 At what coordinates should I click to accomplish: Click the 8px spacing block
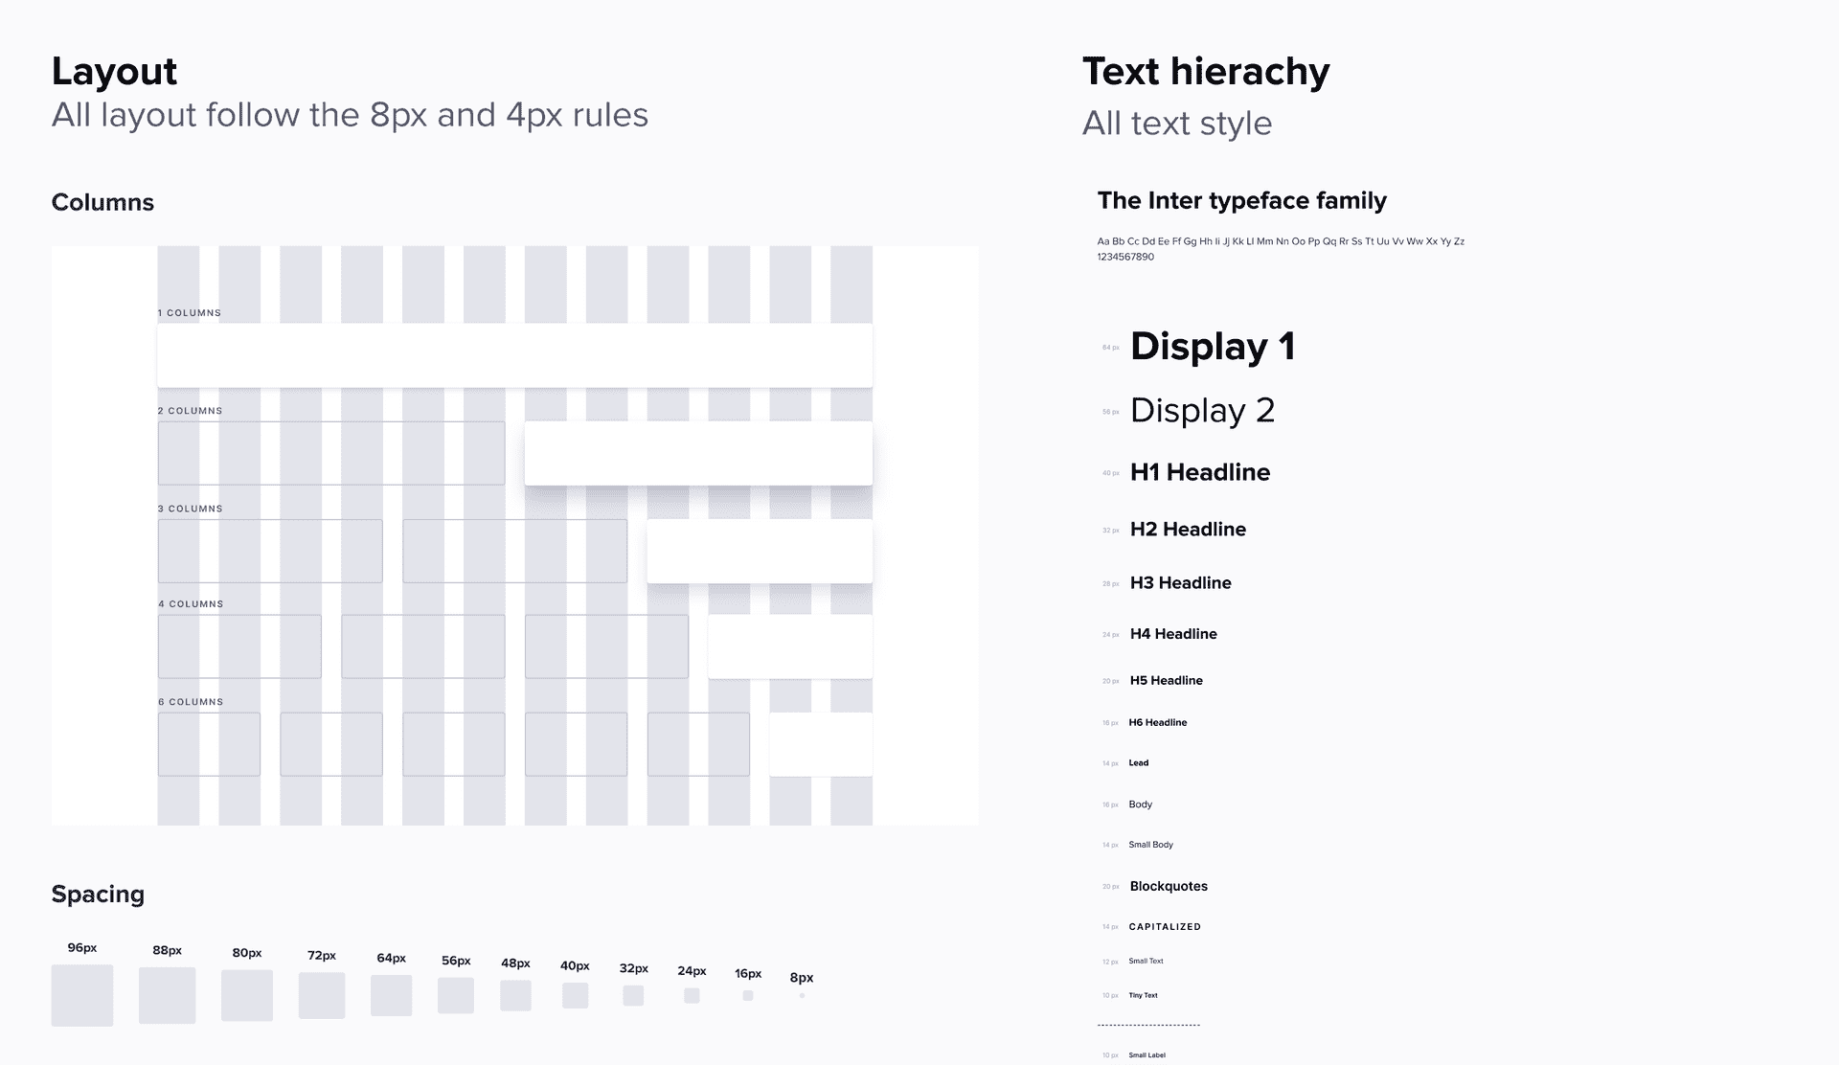[803, 995]
